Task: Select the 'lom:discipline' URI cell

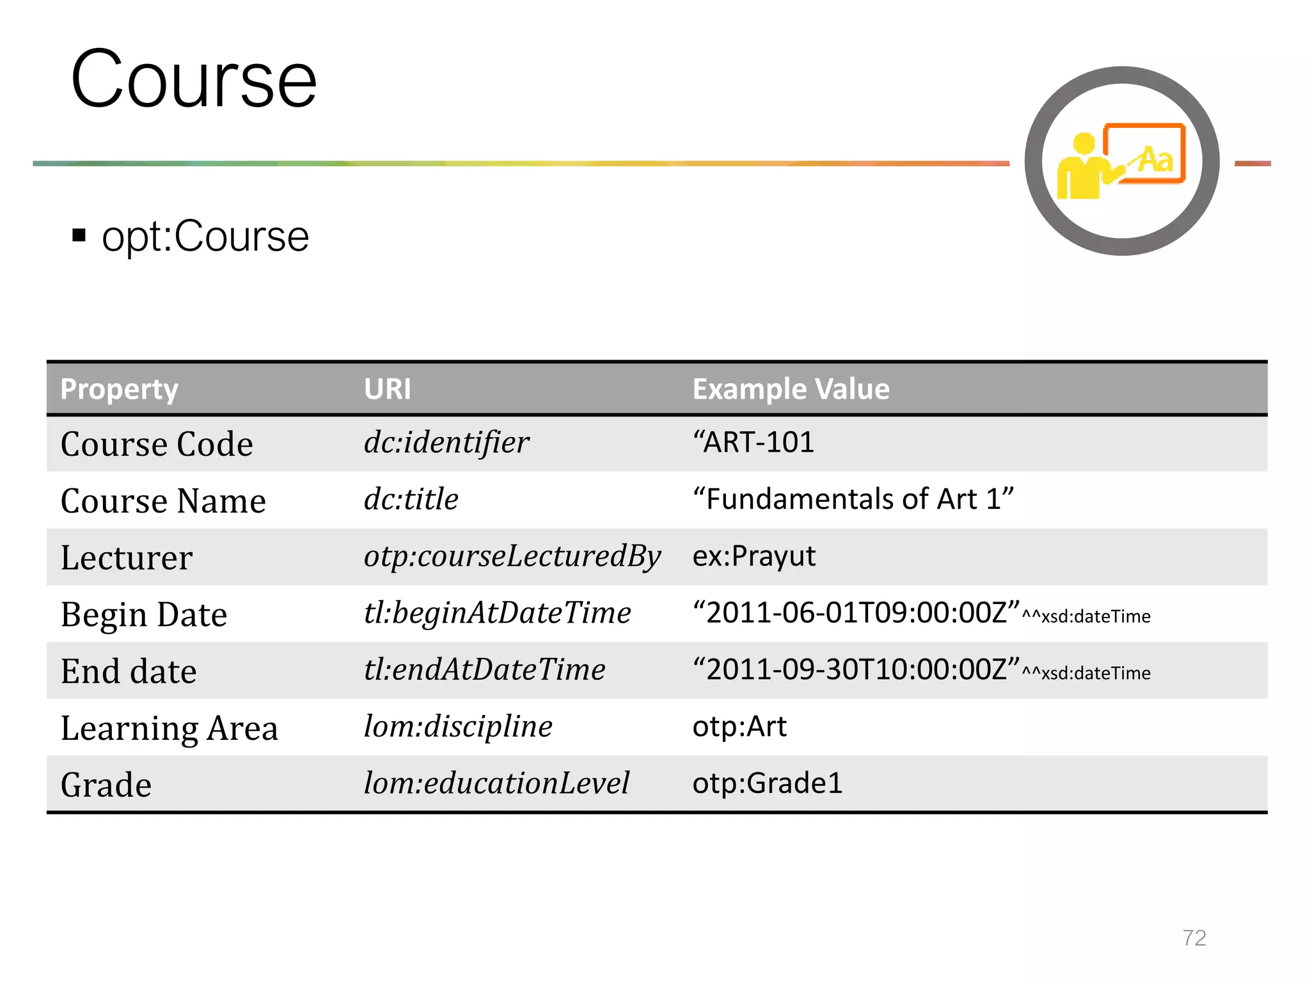Action: pyautogui.click(x=458, y=727)
